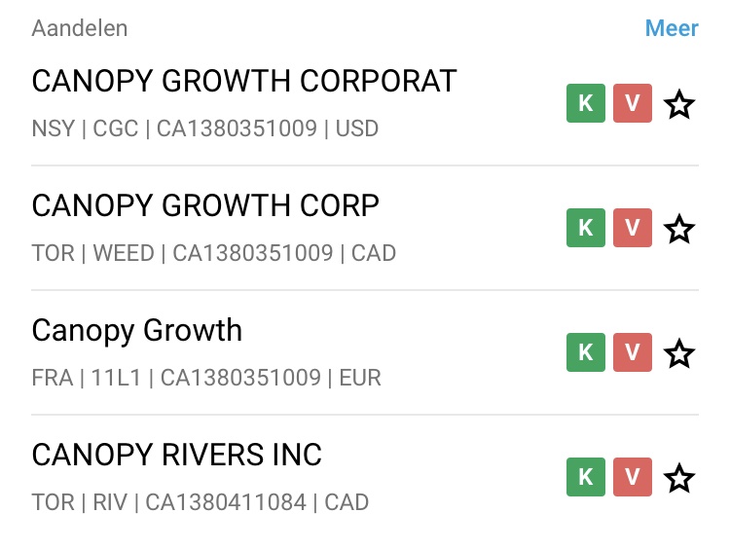Click the NSY | CGC | CA1380351009 | USD subtitle
The width and height of the screenshot is (730, 550).
[205, 128]
